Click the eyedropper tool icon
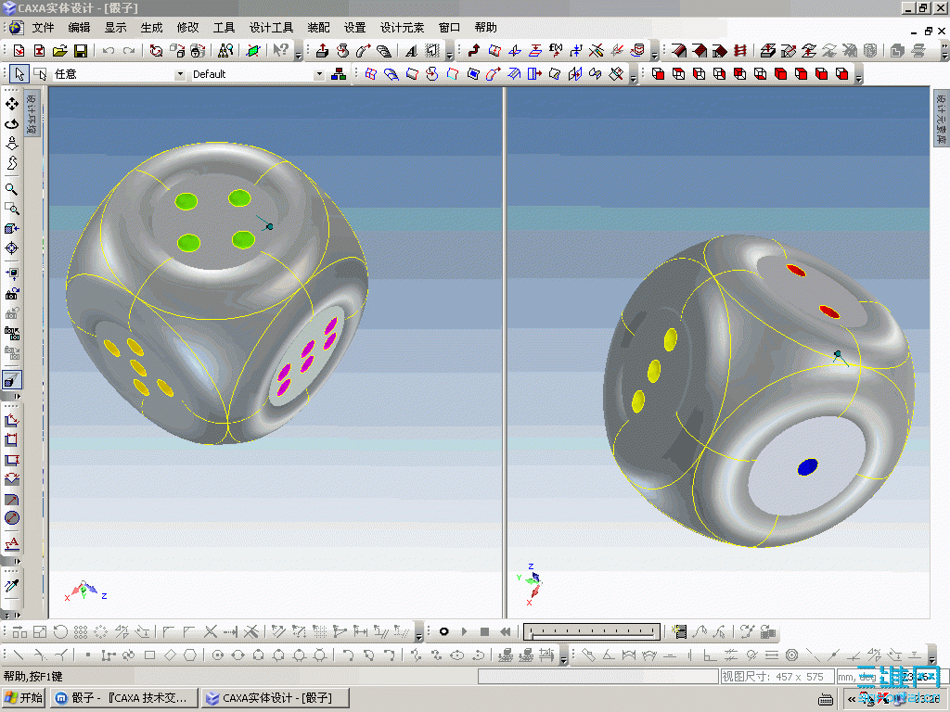Image resolution: width=950 pixels, height=712 pixels. point(11,585)
